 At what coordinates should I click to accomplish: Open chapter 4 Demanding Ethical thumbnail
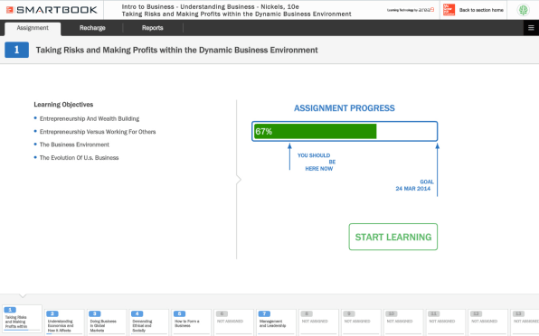[x=149, y=322]
